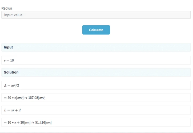Click the perimeter formula L = πr + d row
This screenshot has height=133, width=193.
pyautogui.click(x=96, y=110)
